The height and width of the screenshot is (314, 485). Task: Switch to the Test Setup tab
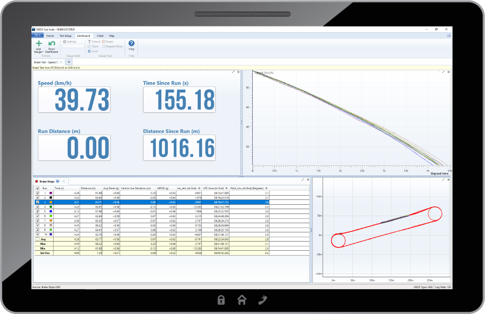tap(65, 36)
